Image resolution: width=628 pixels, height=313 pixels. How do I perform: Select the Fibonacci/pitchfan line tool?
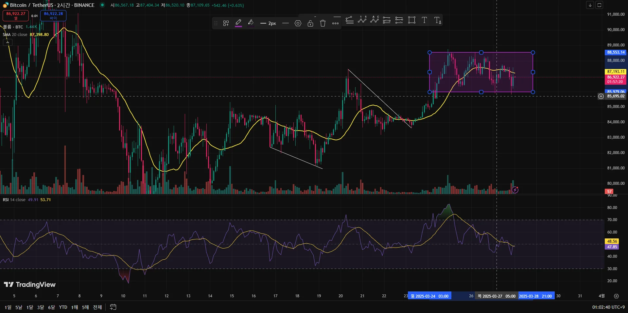[350, 20]
